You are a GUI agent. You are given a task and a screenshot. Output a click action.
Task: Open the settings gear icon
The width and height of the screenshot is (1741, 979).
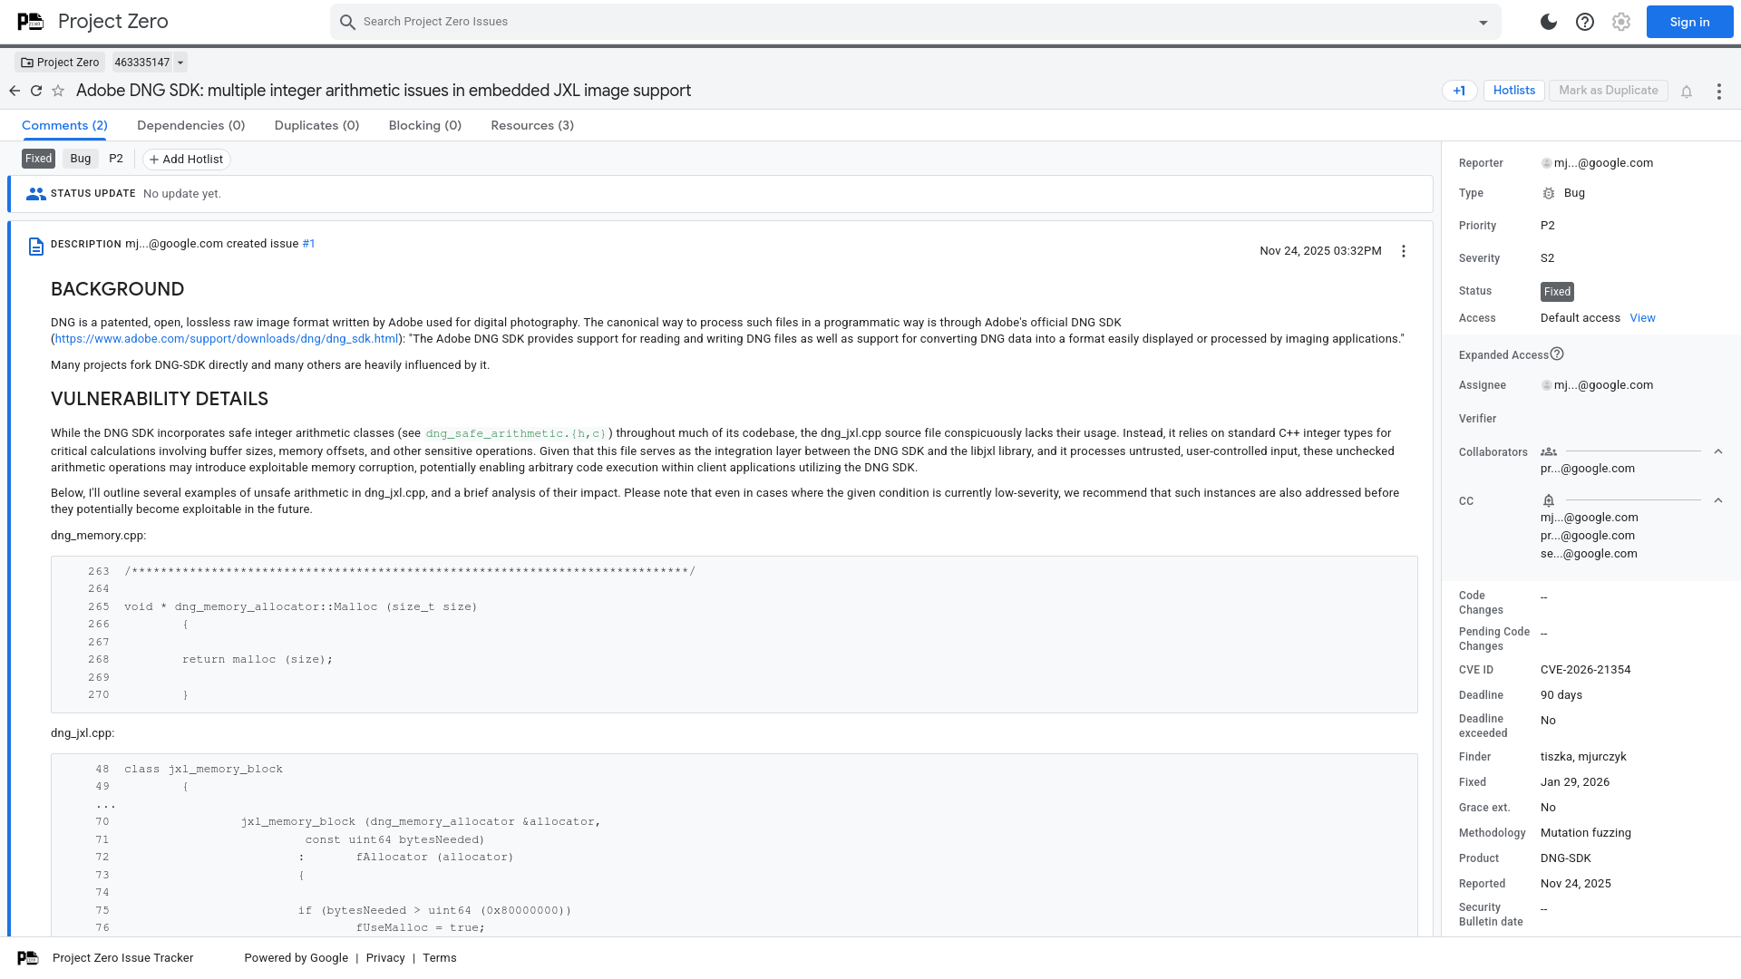1620,22
